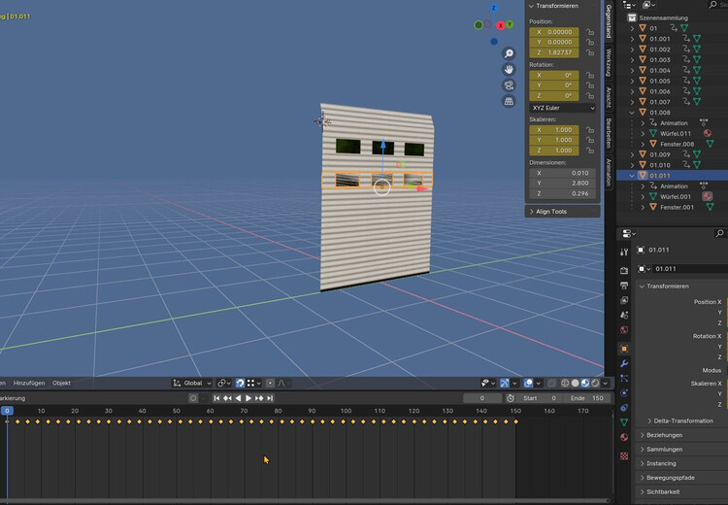The width and height of the screenshot is (728, 505).
Task: Toggle the lock beside Position X
Action: [590, 32]
